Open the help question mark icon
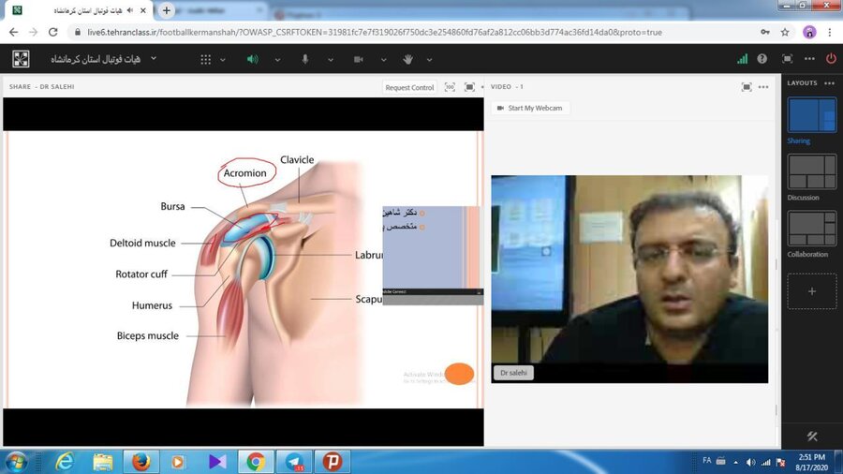The width and height of the screenshot is (843, 474). click(x=762, y=58)
